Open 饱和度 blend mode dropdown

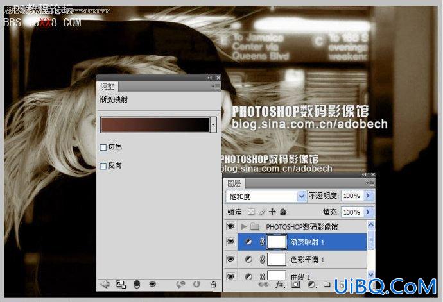pyautogui.click(x=302, y=196)
